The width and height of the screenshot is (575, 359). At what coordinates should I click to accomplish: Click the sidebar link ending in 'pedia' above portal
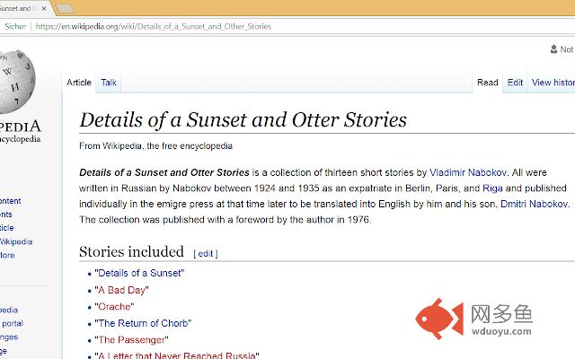tap(9, 310)
